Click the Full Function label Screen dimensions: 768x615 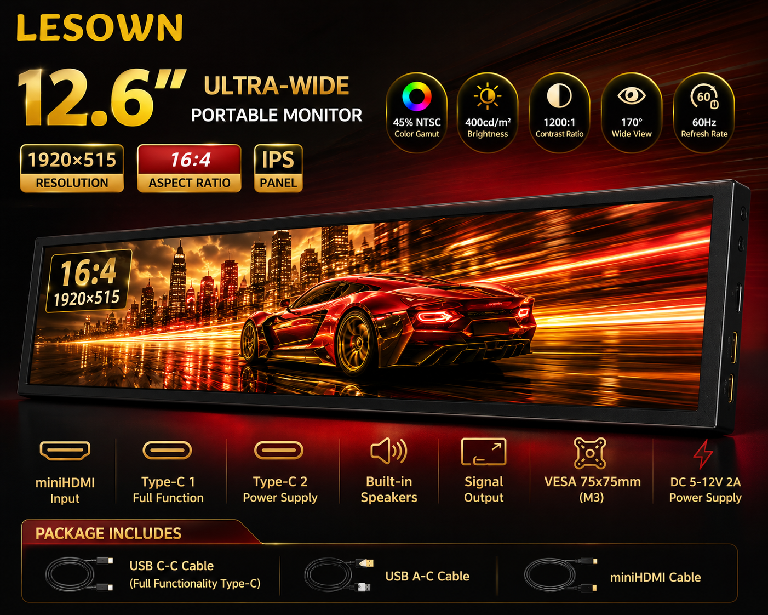tap(168, 498)
